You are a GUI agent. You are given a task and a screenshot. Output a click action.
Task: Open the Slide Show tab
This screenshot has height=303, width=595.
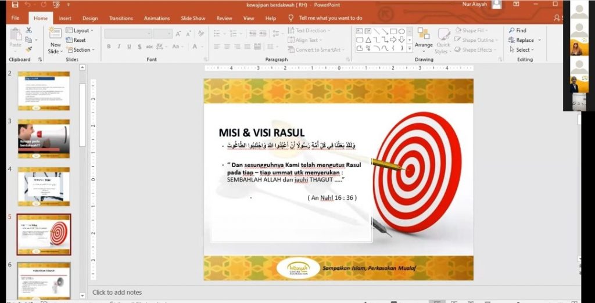click(192, 18)
